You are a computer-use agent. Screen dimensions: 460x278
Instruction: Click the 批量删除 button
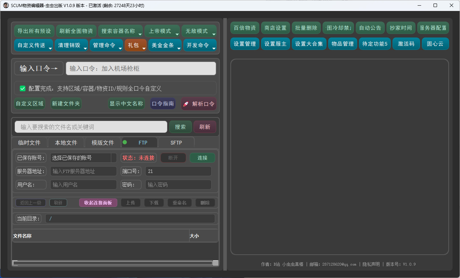point(306,28)
